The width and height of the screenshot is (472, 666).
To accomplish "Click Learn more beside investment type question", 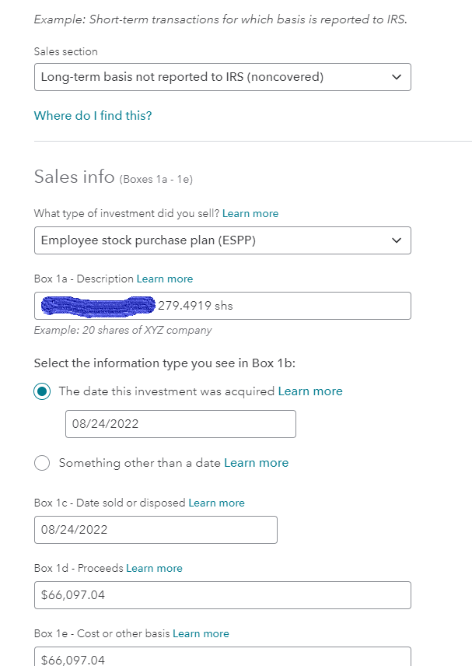I will pos(250,213).
